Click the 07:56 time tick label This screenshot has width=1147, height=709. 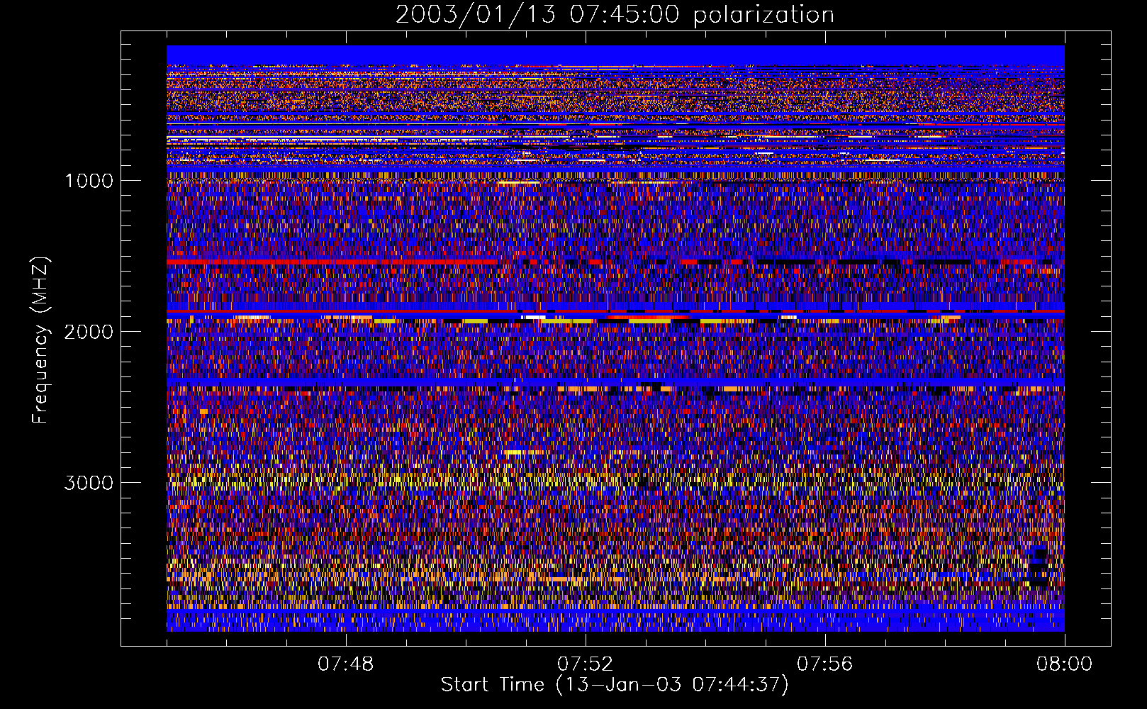pos(824,664)
